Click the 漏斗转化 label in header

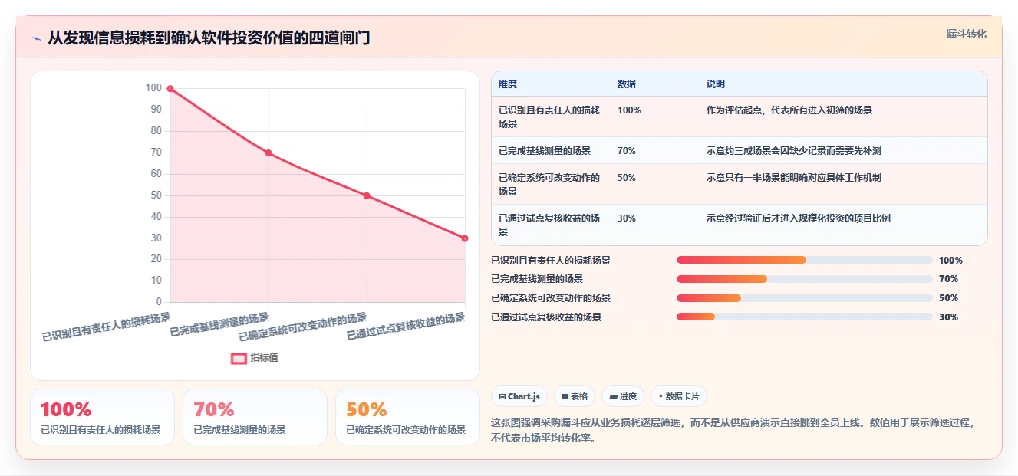(966, 34)
